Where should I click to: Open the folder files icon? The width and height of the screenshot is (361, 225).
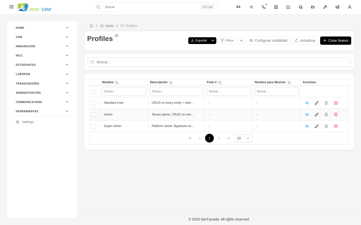[x=313, y=7]
